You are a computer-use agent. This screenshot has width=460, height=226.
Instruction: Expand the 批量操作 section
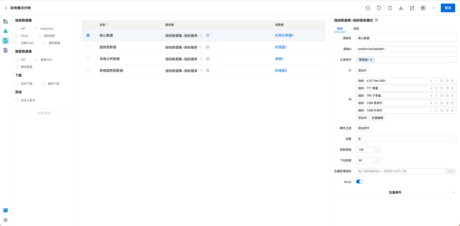[x=395, y=192]
